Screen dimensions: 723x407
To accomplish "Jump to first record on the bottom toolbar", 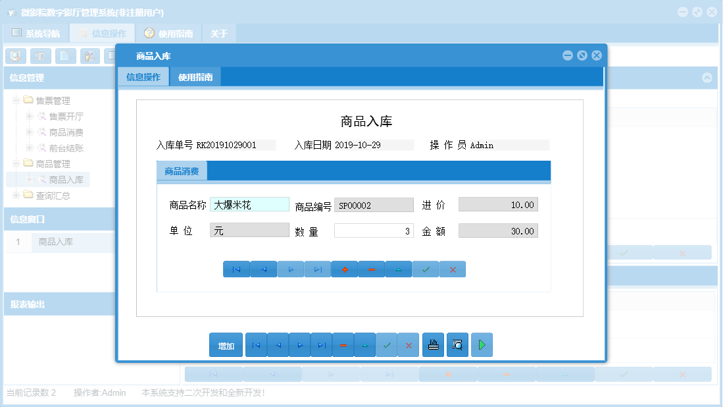I will point(256,344).
